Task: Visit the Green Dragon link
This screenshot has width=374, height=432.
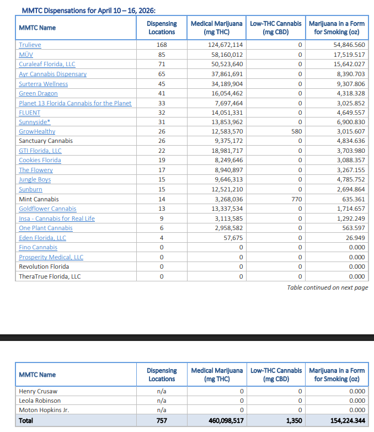Action: [38, 93]
